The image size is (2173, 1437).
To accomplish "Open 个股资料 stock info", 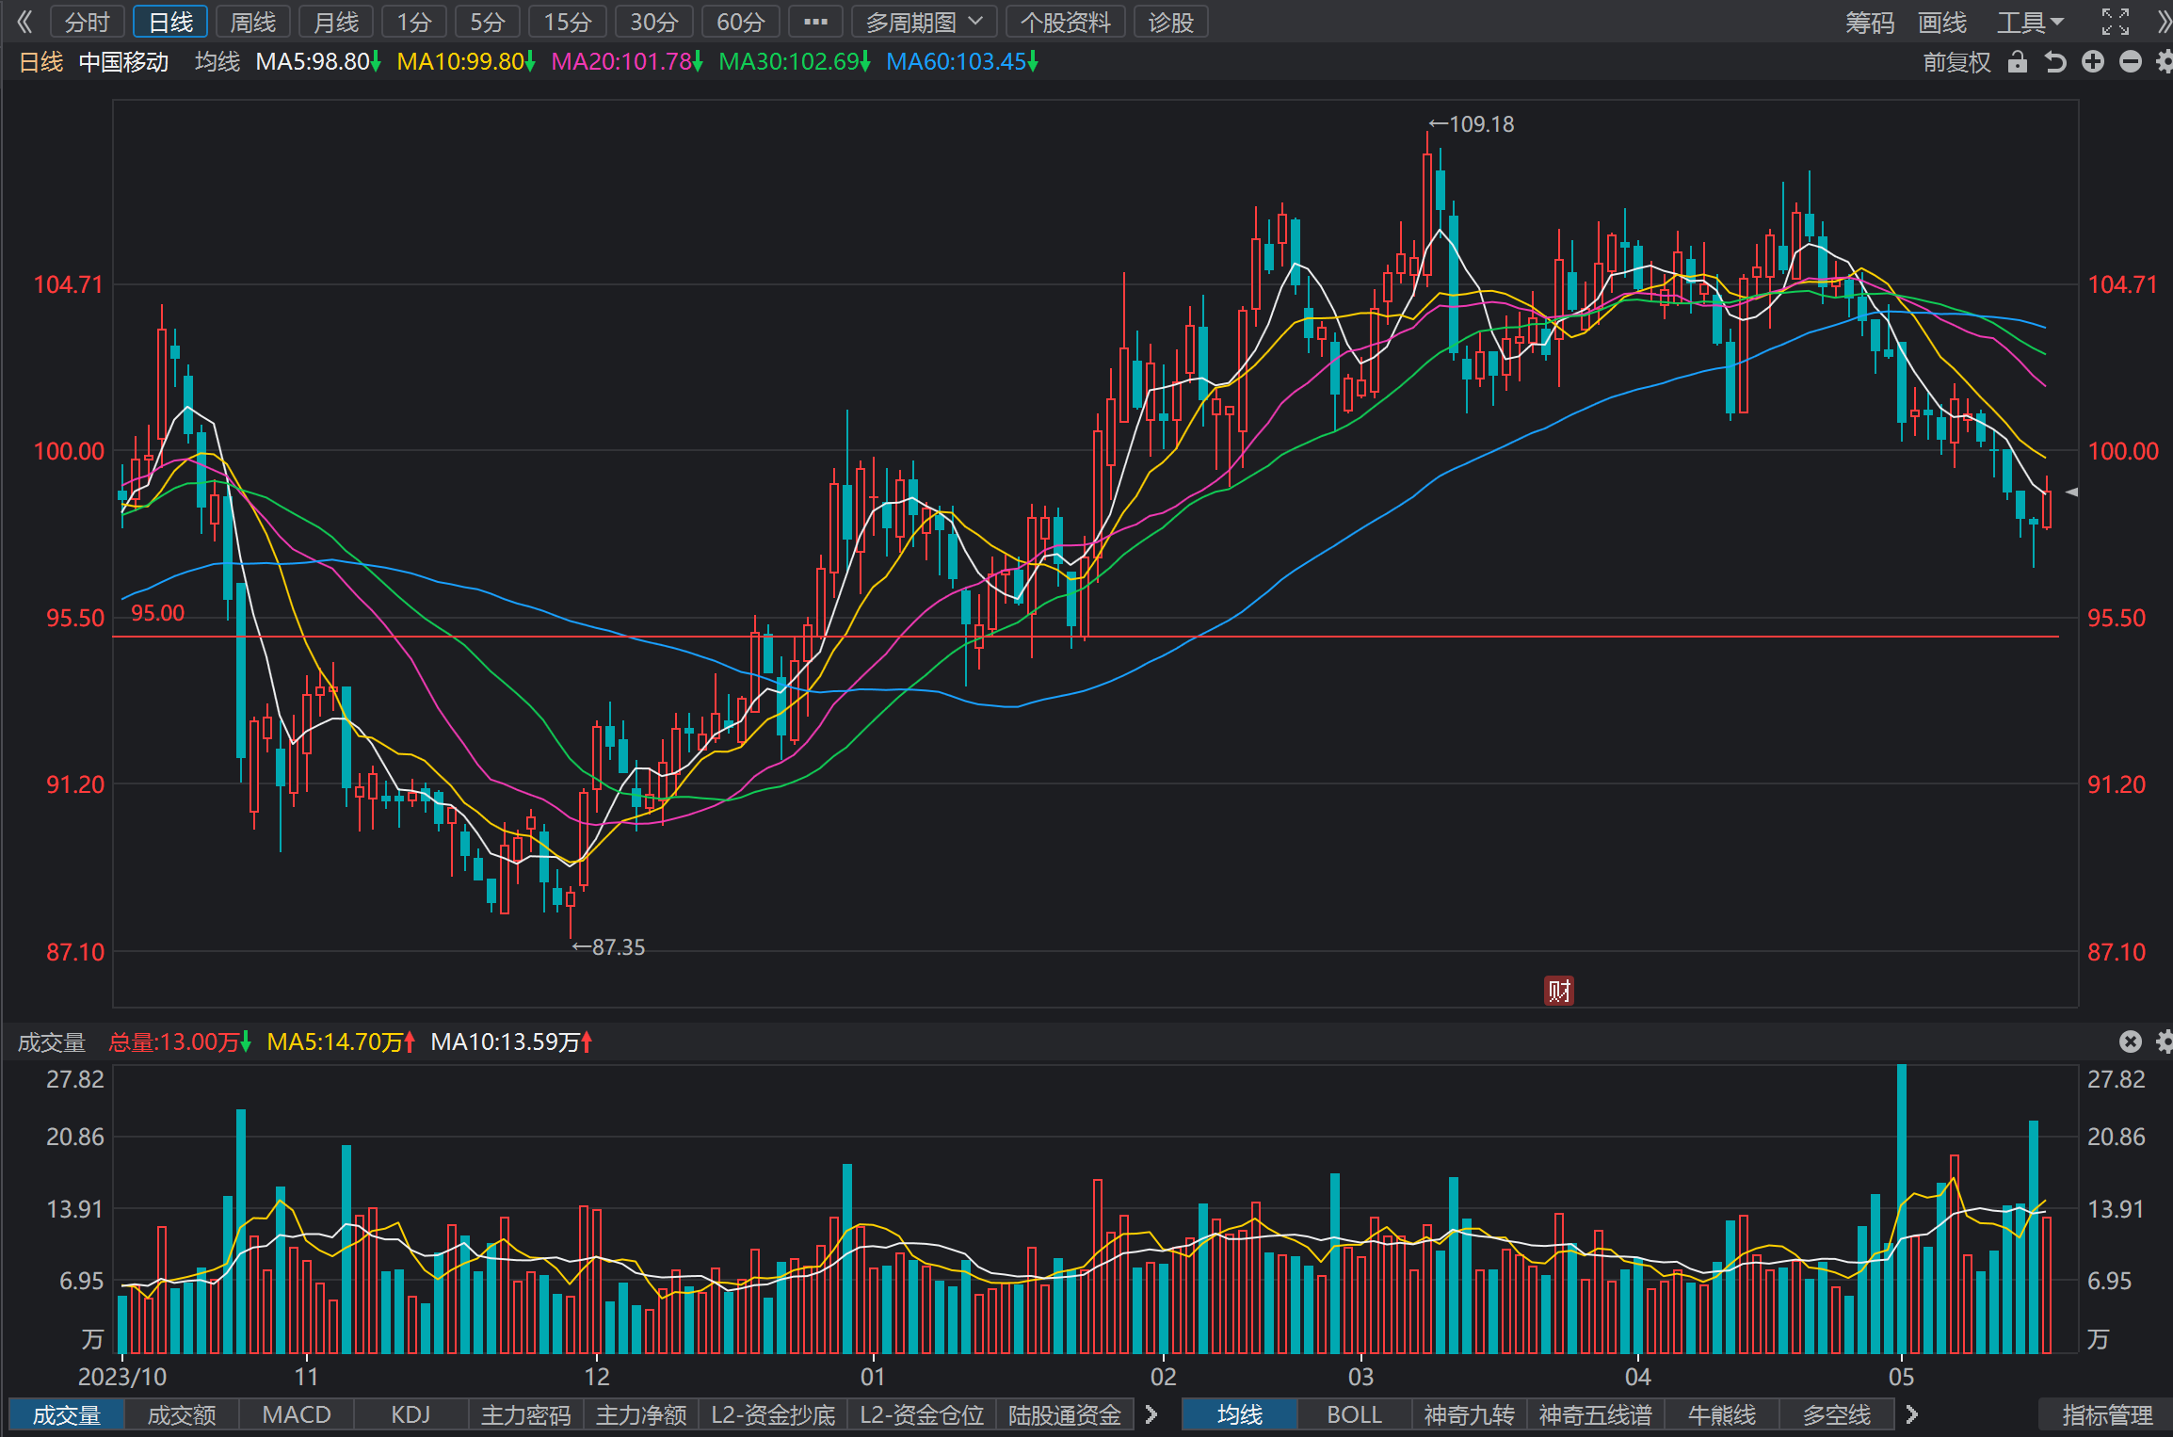I will click(x=1066, y=22).
